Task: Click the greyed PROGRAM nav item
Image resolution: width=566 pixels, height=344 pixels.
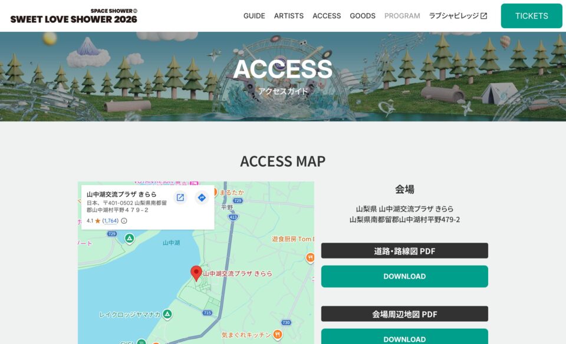Action: [402, 16]
